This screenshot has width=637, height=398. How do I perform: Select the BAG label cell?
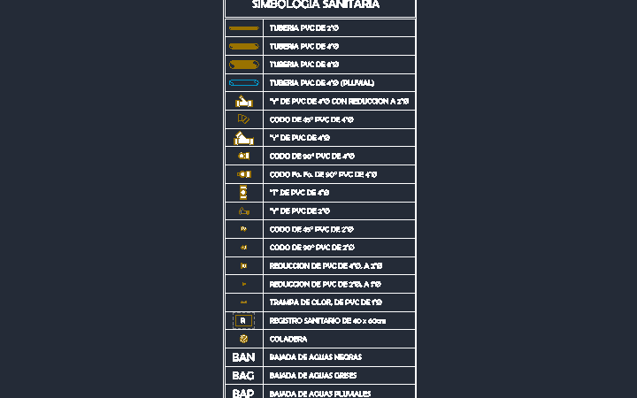point(244,376)
